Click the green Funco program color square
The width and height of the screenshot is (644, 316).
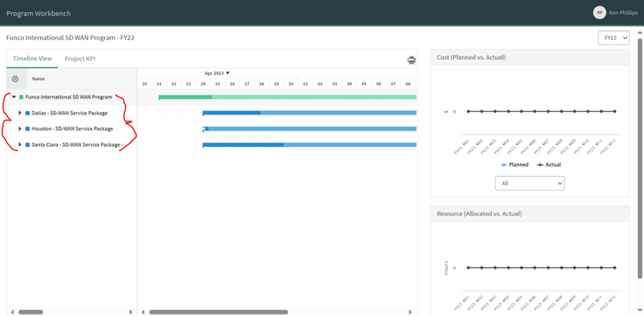pyautogui.click(x=21, y=97)
